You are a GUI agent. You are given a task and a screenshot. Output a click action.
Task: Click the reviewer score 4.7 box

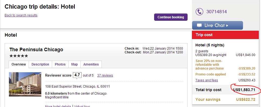point(77,75)
